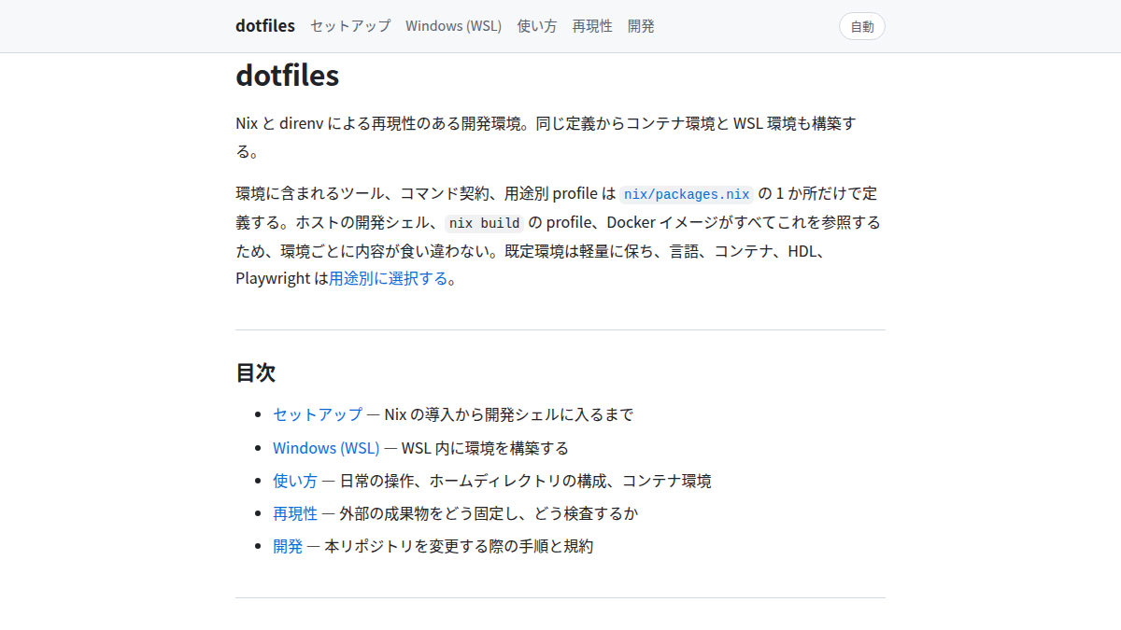1121x630 pixels.
Task: Click the 目次 section heading
Action: point(255,373)
